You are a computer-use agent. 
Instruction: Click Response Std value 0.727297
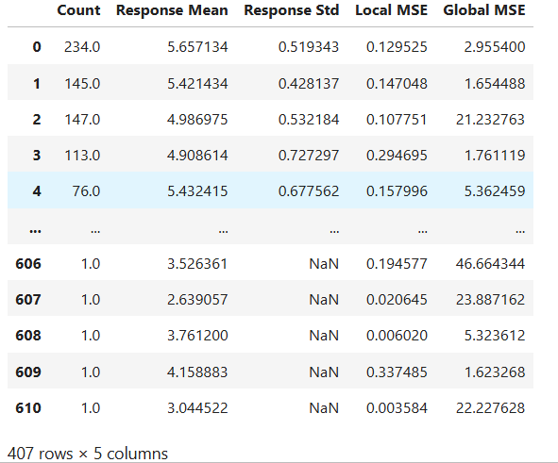[x=309, y=156]
